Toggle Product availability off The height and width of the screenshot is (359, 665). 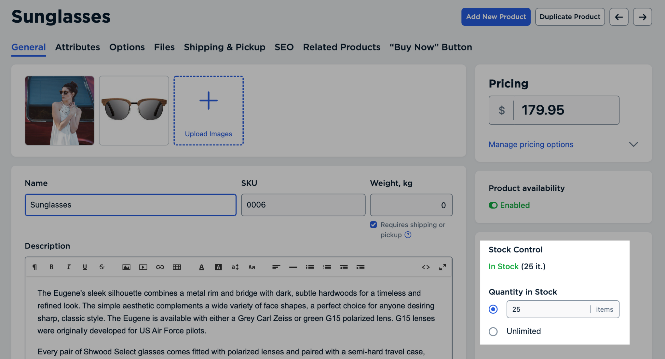(493, 205)
